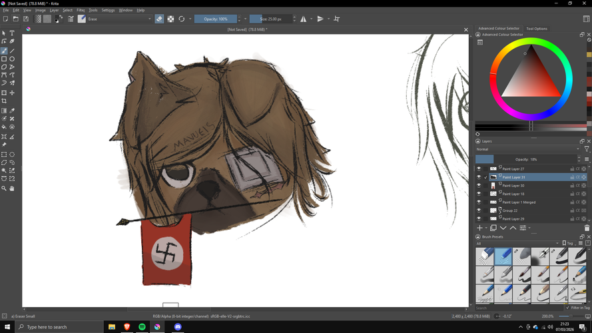Adjust layer Opacity 18% slider
Screen dimensions: 592x333
pyautogui.click(x=526, y=159)
